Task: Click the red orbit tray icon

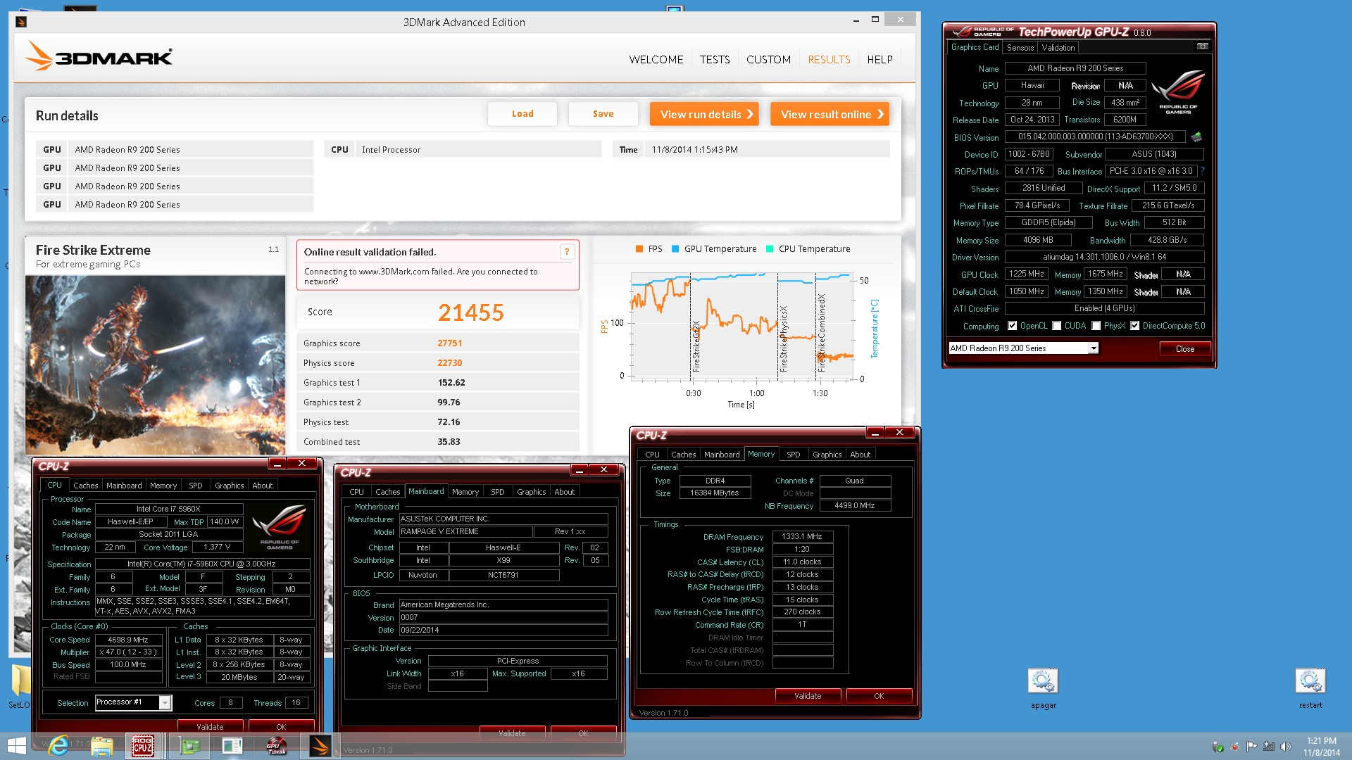Action: [1234, 747]
